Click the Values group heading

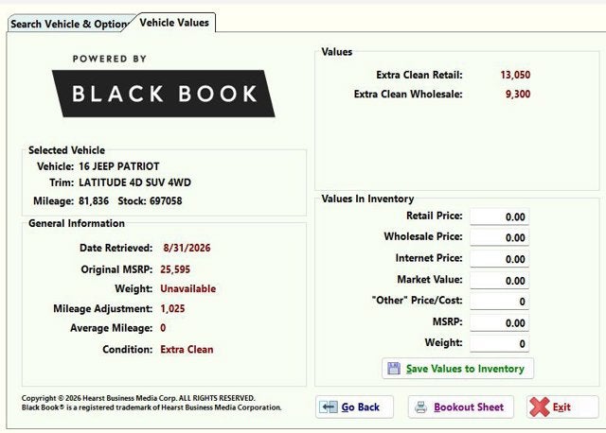[x=337, y=52]
